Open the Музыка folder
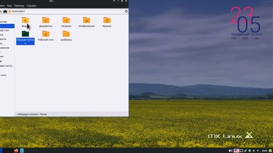Screen dimensions: 273x153 tap(107, 22)
